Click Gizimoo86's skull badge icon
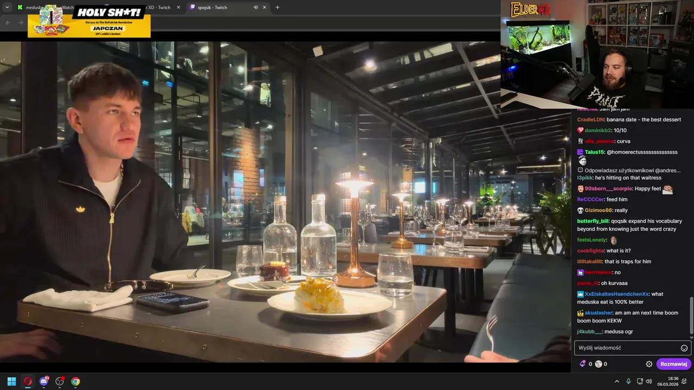Image resolution: width=694 pixels, height=390 pixels. pos(581,210)
